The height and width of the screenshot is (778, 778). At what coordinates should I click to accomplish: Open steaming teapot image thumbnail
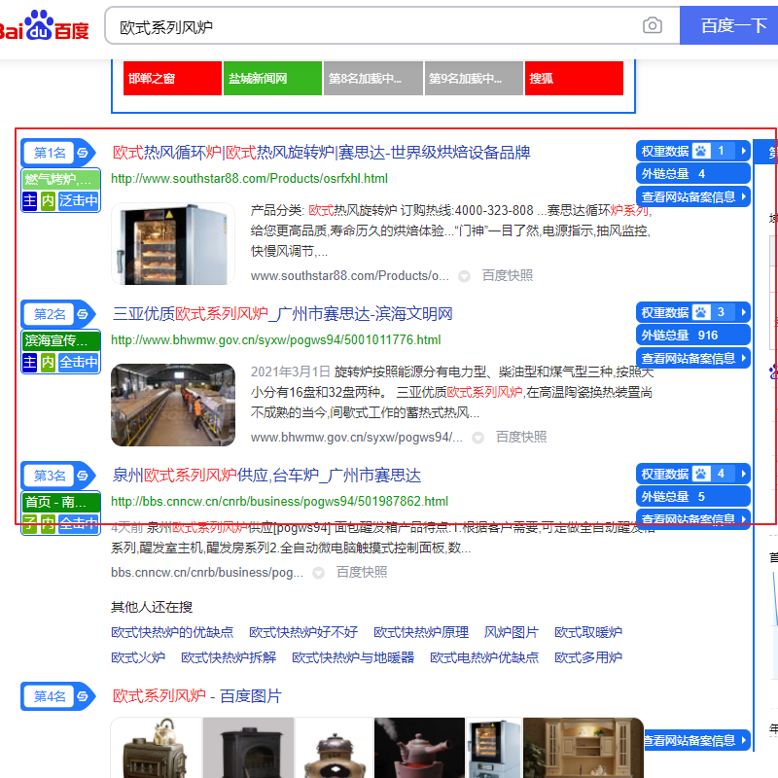[419, 747]
